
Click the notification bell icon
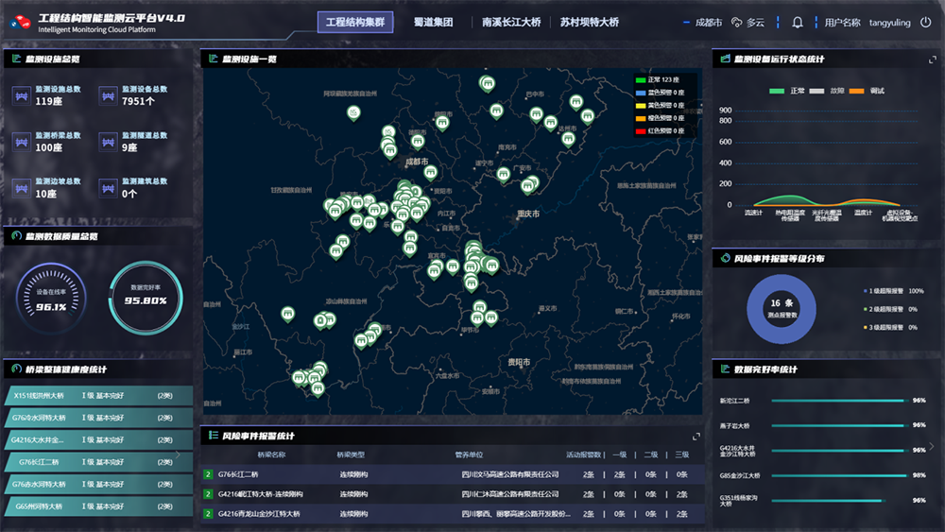pyautogui.click(x=798, y=23)
